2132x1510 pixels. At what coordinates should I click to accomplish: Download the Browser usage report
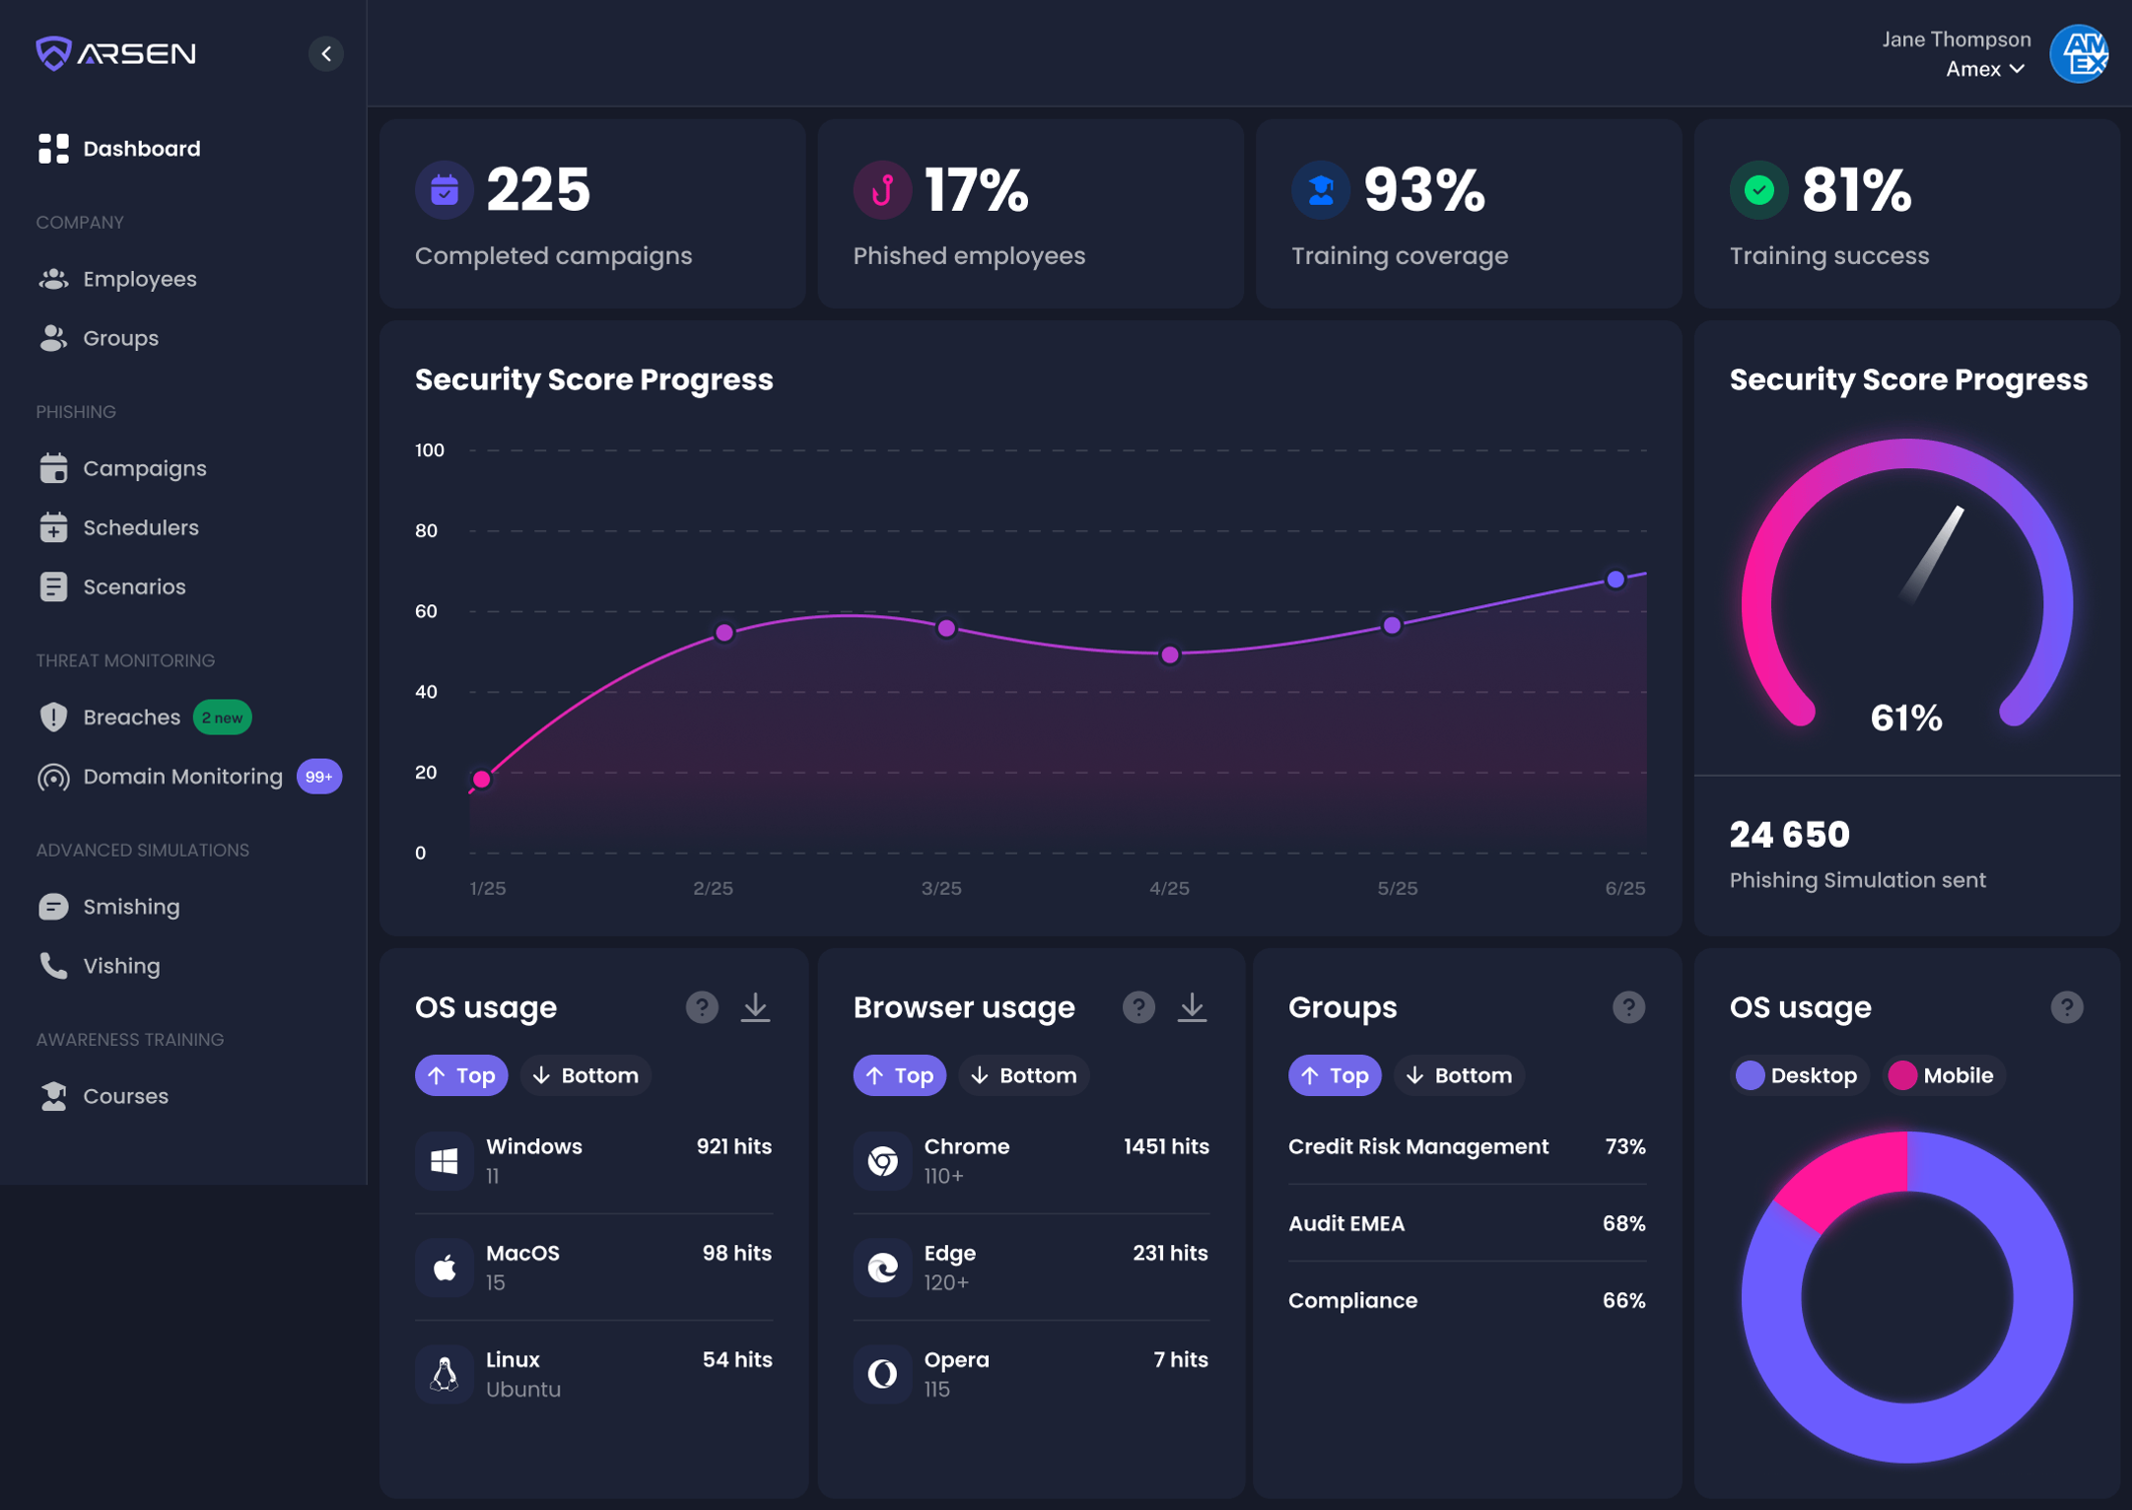(1193, 1007)
